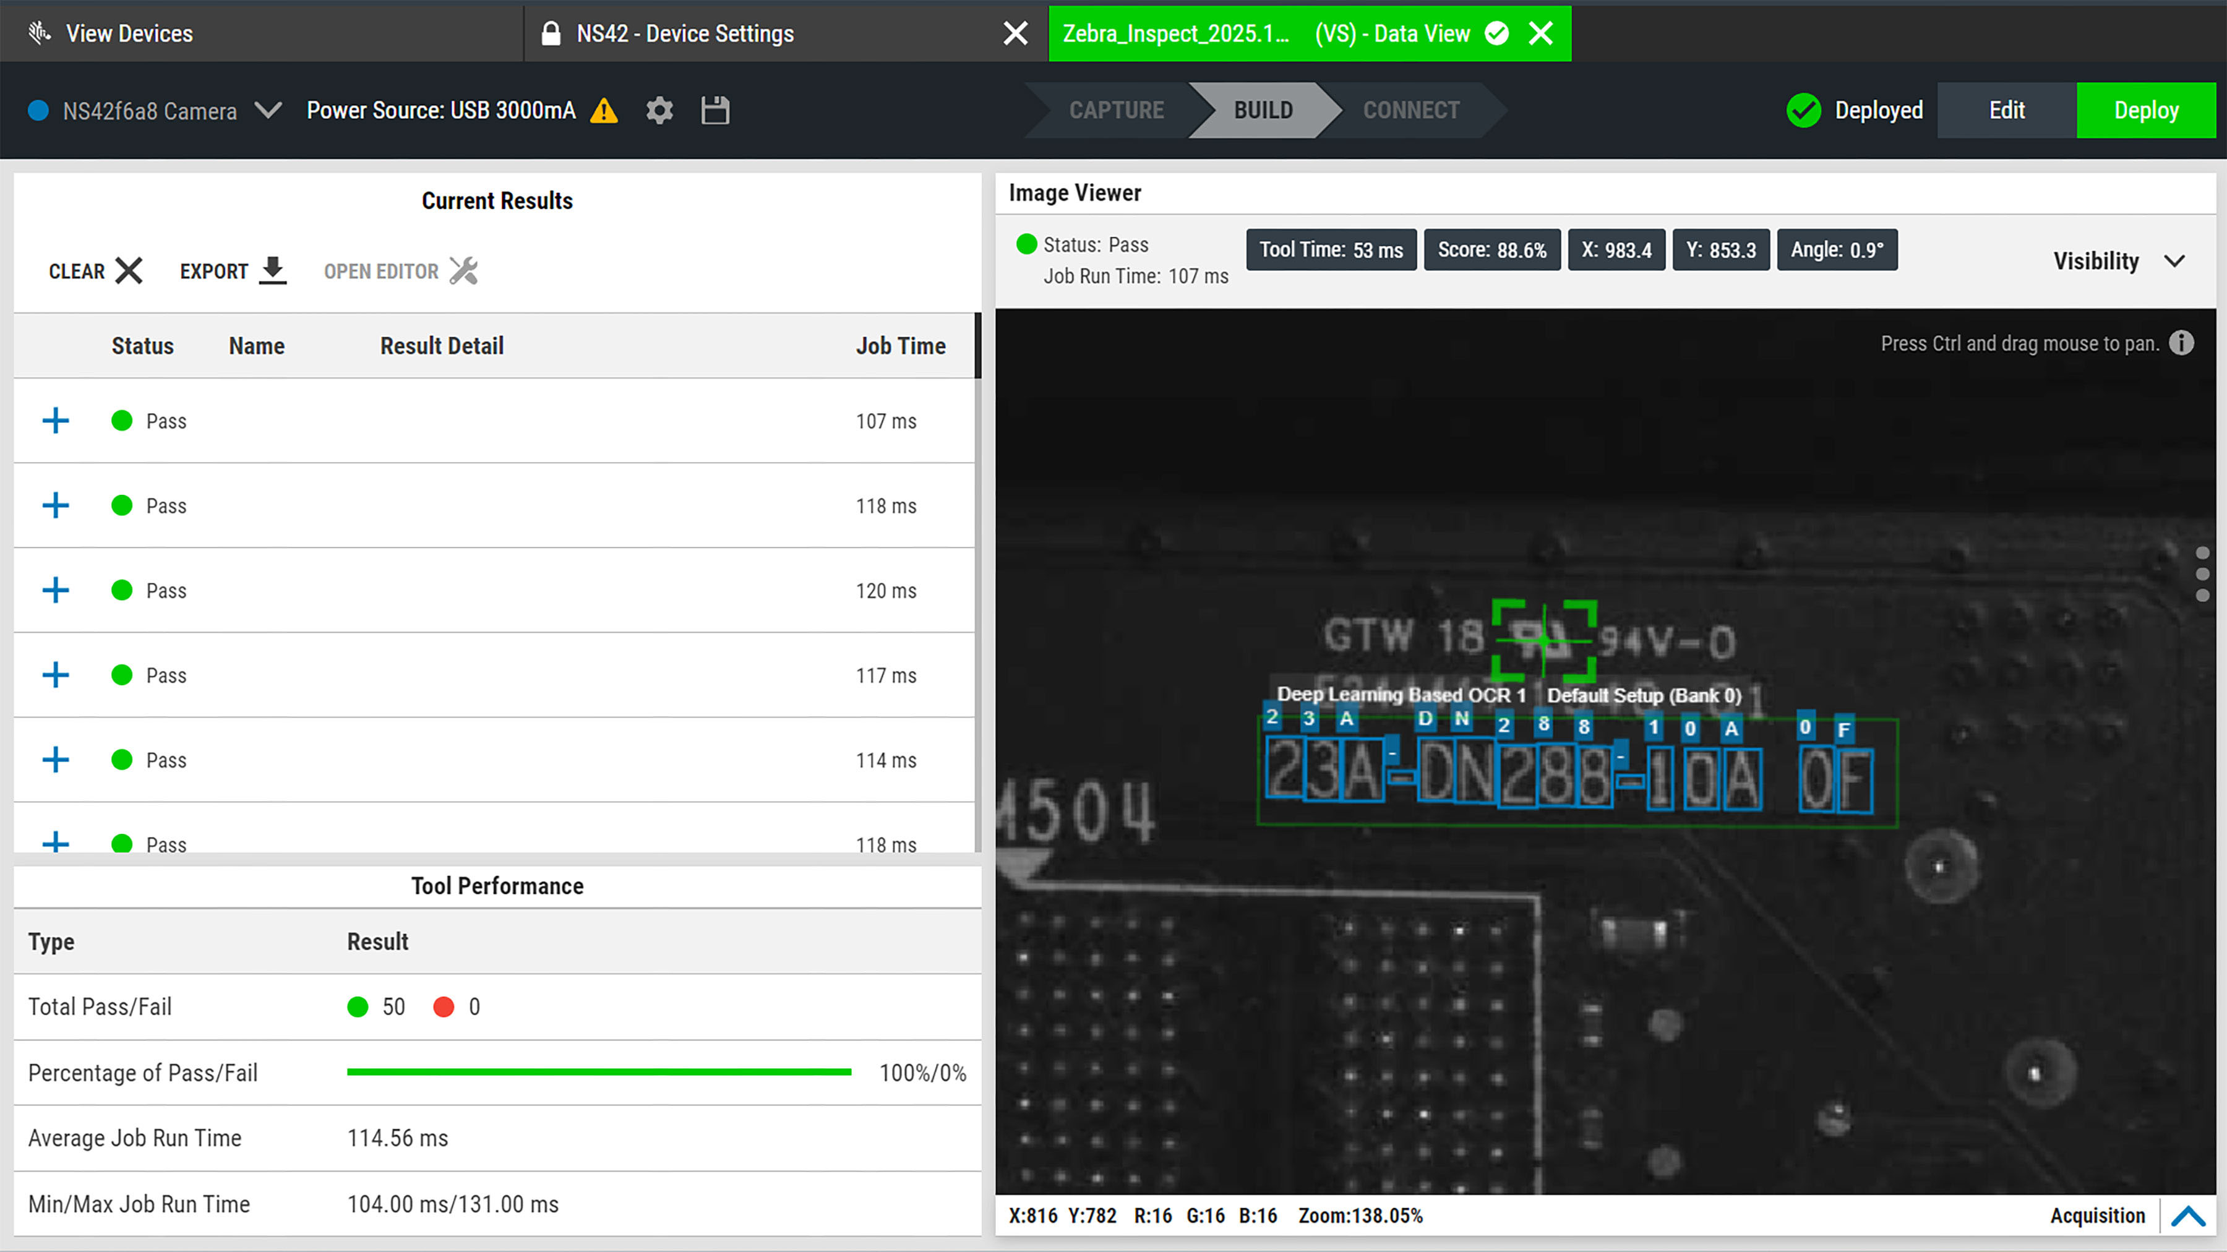Click the Deployed status checkmark
This screenshot has width=2227, height=1252.
[x=1803, y=110]
